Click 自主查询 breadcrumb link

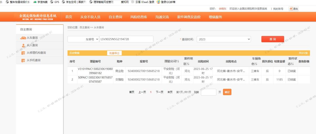(x=85, y=27)
